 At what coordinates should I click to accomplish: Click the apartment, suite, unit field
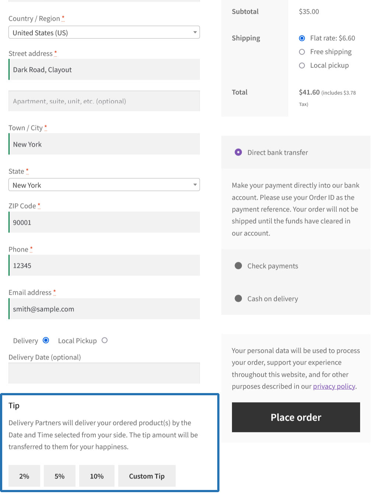click(x=104, y=101)
